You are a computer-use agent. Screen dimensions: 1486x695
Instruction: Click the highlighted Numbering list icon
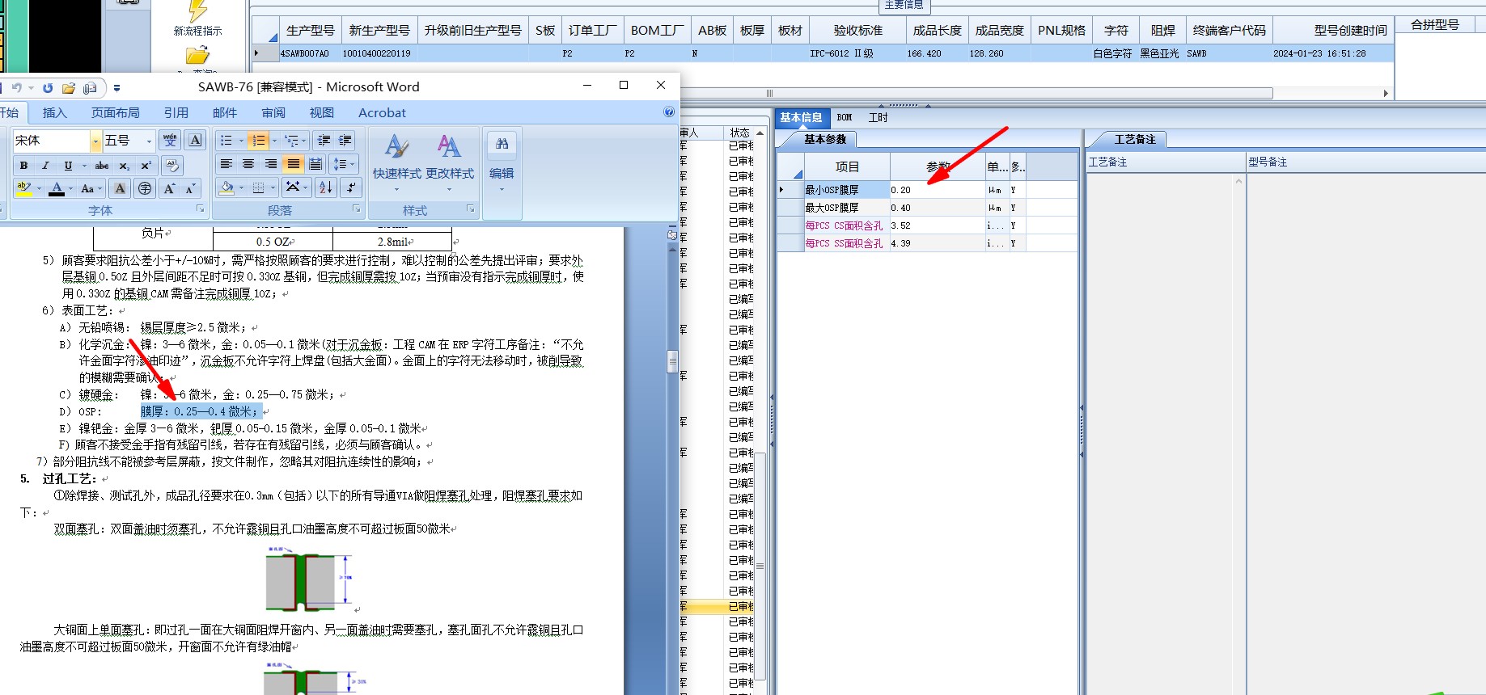point(258,141)
